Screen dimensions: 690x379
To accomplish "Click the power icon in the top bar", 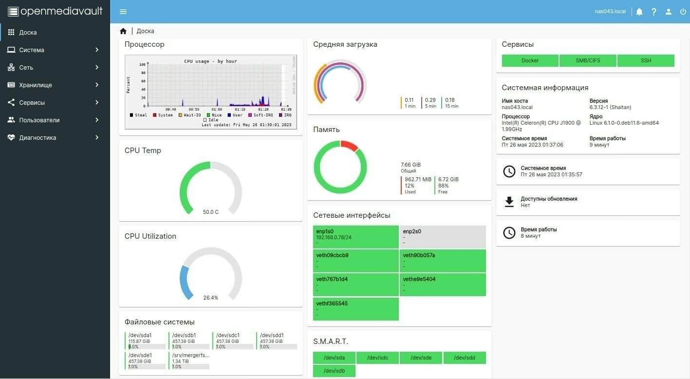I will (x=683, y=12).
